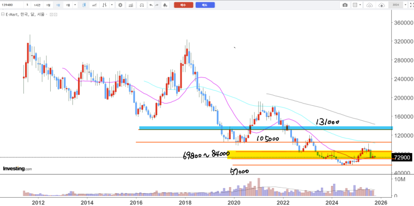Screen dimensions: 414x206
Task: Click the 2024 label on time axis
Action: click(x=332, y=202)
